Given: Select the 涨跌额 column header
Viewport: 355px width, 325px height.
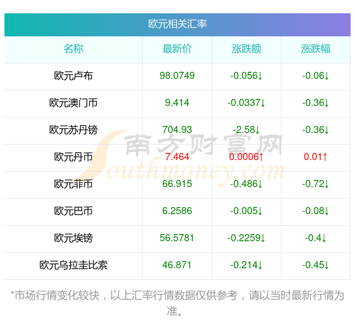Looking at the screenshot, I should coord(246,49).
